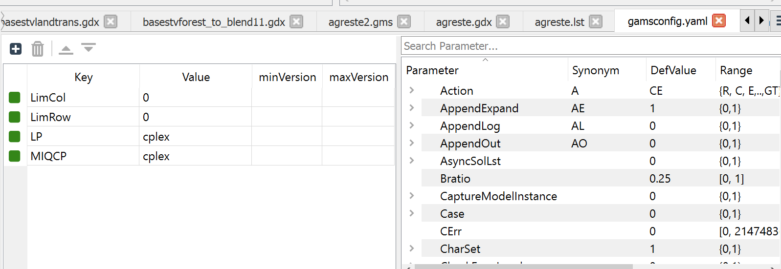Move selected entry up with arrow icon
Image resolution: width=781 pixels, height=269 pixels.
66,49
